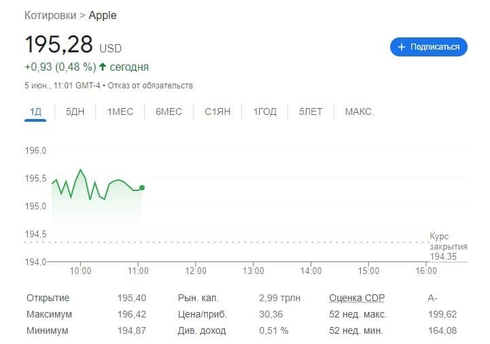Screen dimensions: 490x344
Task: Switch to the 5ДН tab
Action: point(75,111)
